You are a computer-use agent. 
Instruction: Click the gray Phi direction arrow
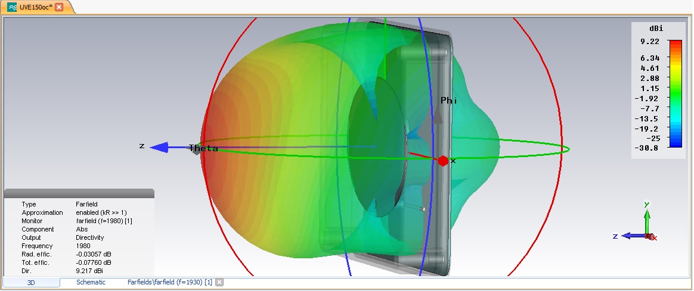438,115
